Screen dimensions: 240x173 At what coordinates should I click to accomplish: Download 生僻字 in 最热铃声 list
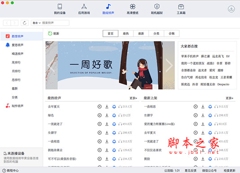click(x=107, y=133)
